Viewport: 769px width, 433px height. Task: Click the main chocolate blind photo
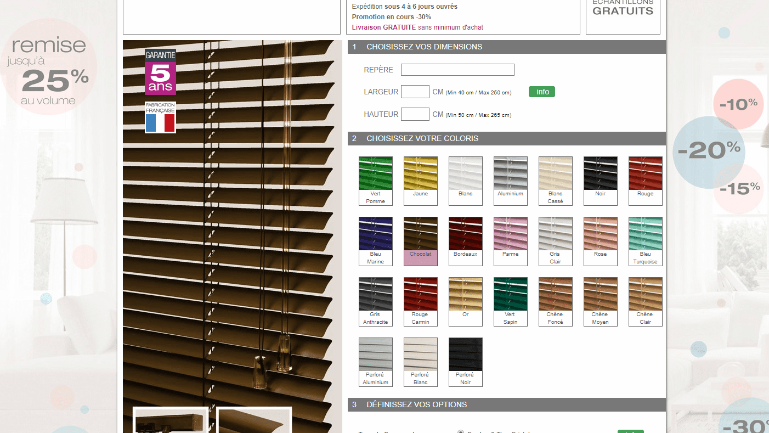pyautogui.click(x=233, y=236)
